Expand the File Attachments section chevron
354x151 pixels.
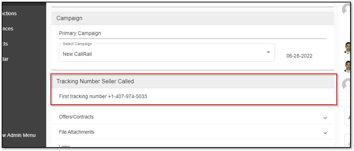point(325,133)
